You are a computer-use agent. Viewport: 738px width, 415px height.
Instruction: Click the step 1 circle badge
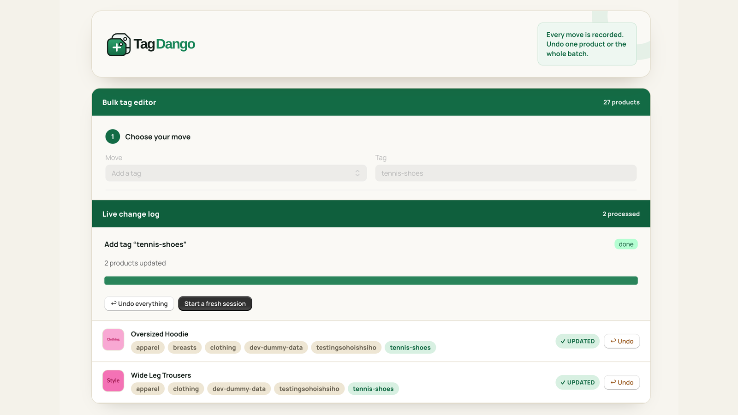[x=113, y=136]
